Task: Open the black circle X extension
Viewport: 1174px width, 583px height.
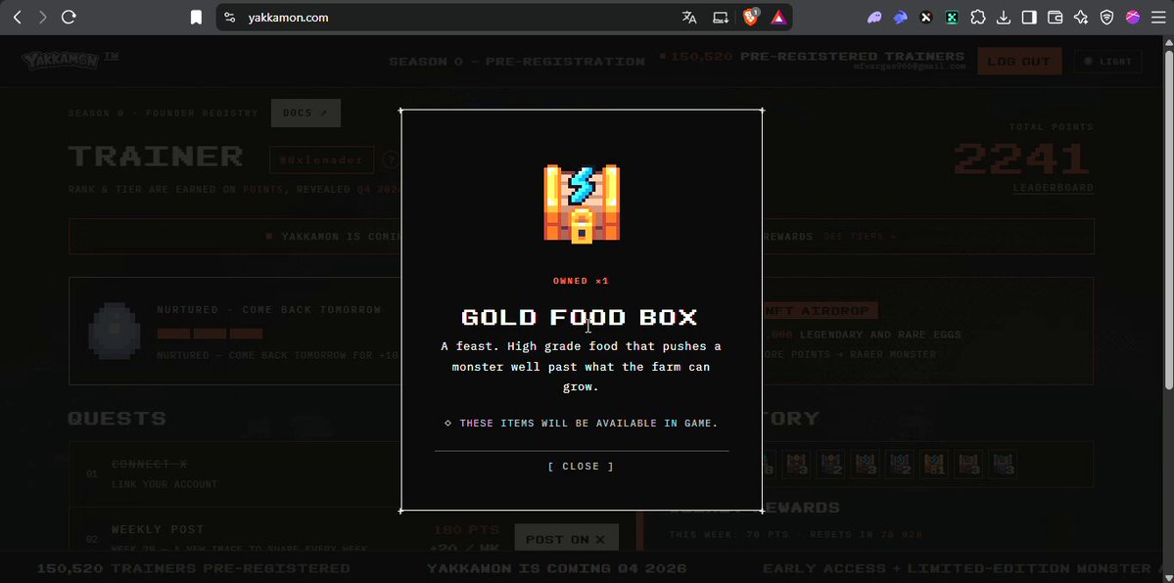Action: pyautogui.click(x=926, y=18)
